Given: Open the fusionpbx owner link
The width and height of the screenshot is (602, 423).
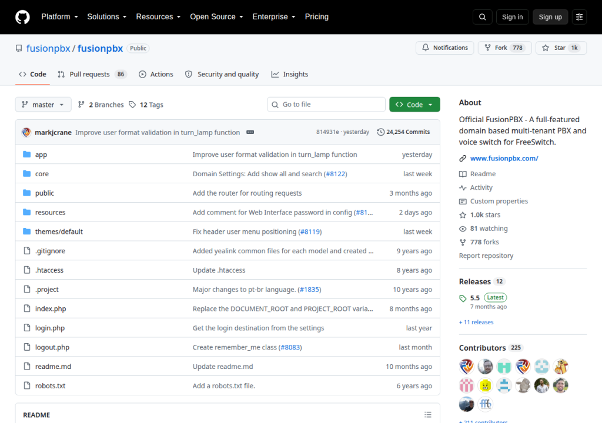Looking at the screenshot, I should pos(48,48).
